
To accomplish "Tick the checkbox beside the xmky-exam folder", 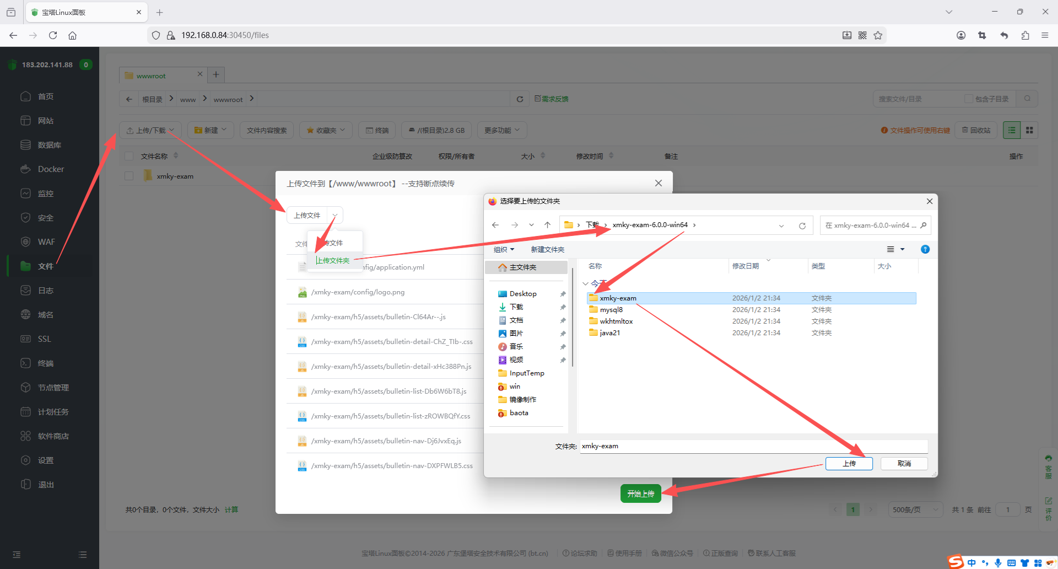I will [x=129, y=176].
